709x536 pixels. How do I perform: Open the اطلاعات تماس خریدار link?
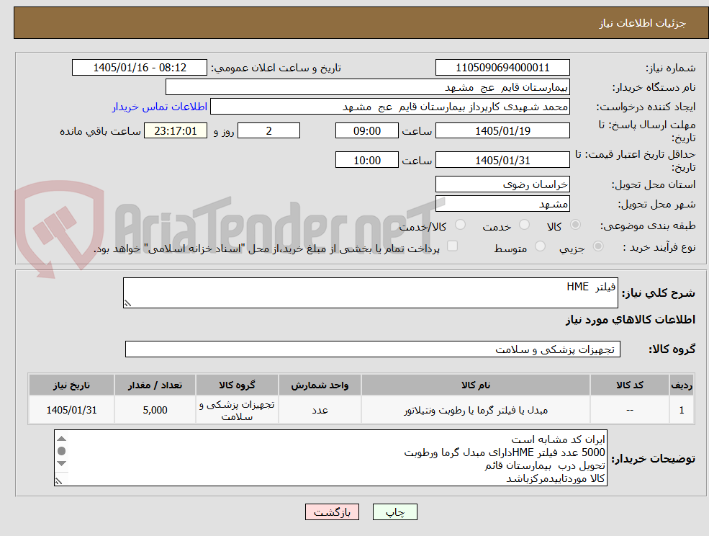pos(160,107)
